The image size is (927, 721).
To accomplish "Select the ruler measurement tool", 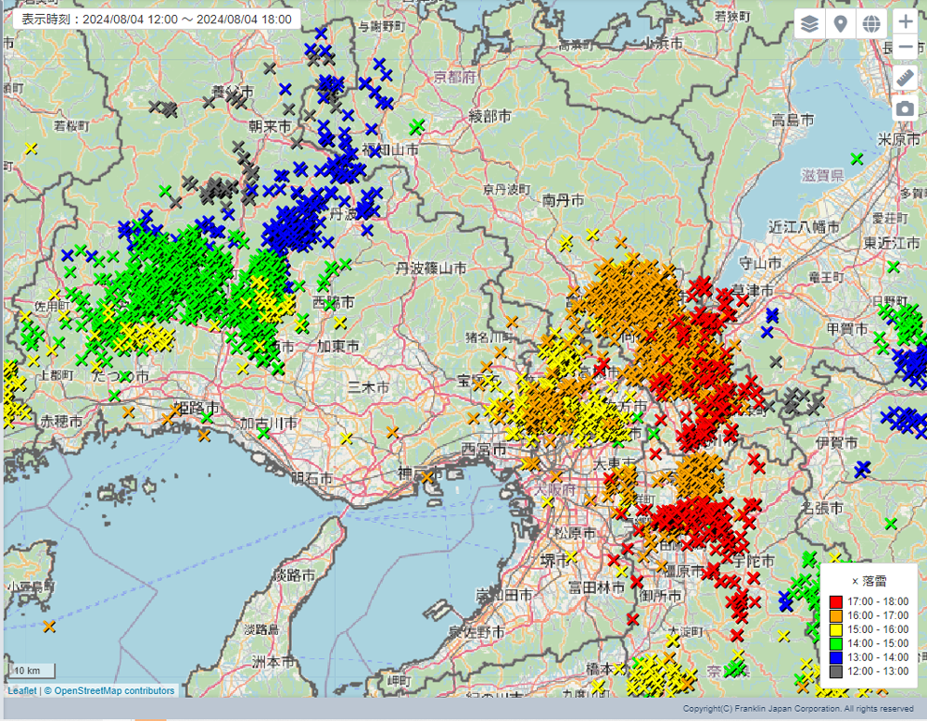I will (x=906, y=78).
